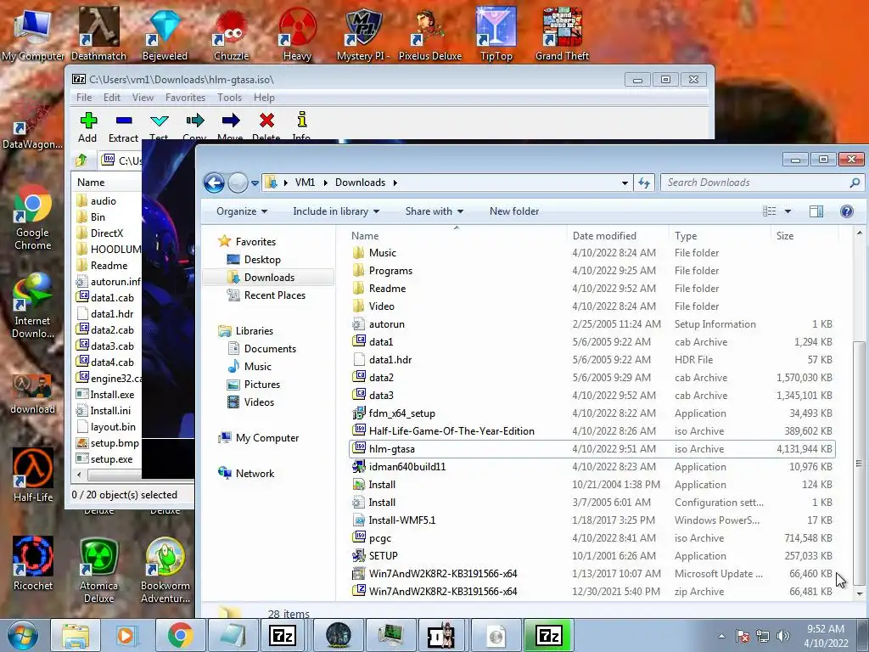This screenshot has width=869, height=652.
Task: Open the Ricochet desktop shortcut
Action: click(33, 564)
